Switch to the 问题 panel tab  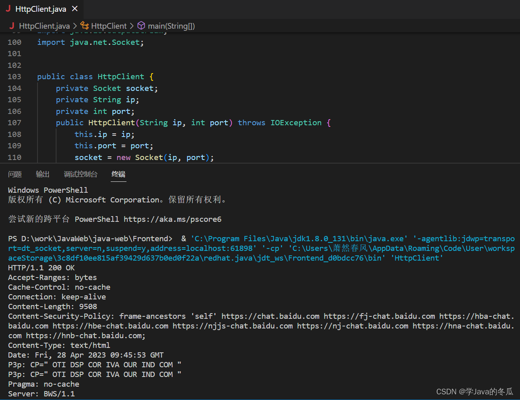click(15, 174)
